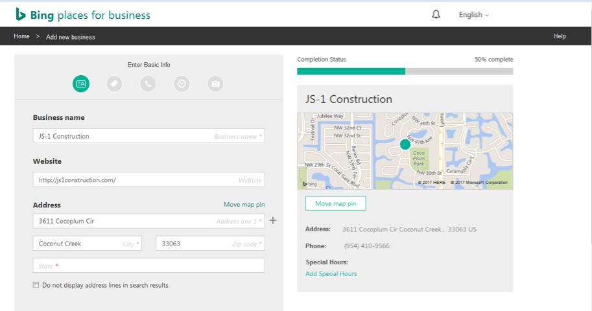Click Coco Plum Park label on map
592x311 pixels.
point(419,158)
